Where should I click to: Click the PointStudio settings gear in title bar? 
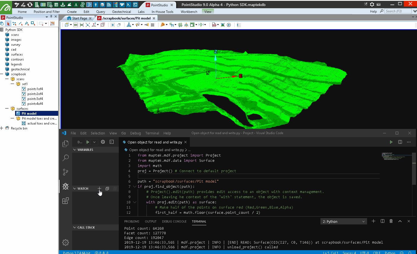372,4
